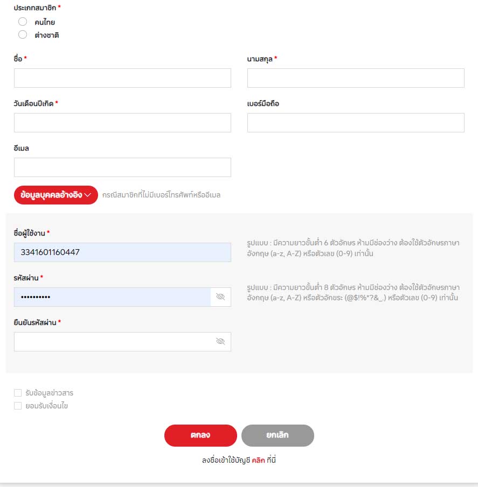Click into the นามสกุล input box
This screenshot has height=487, width=478.
pyautogui.click(x=356, y=78)
